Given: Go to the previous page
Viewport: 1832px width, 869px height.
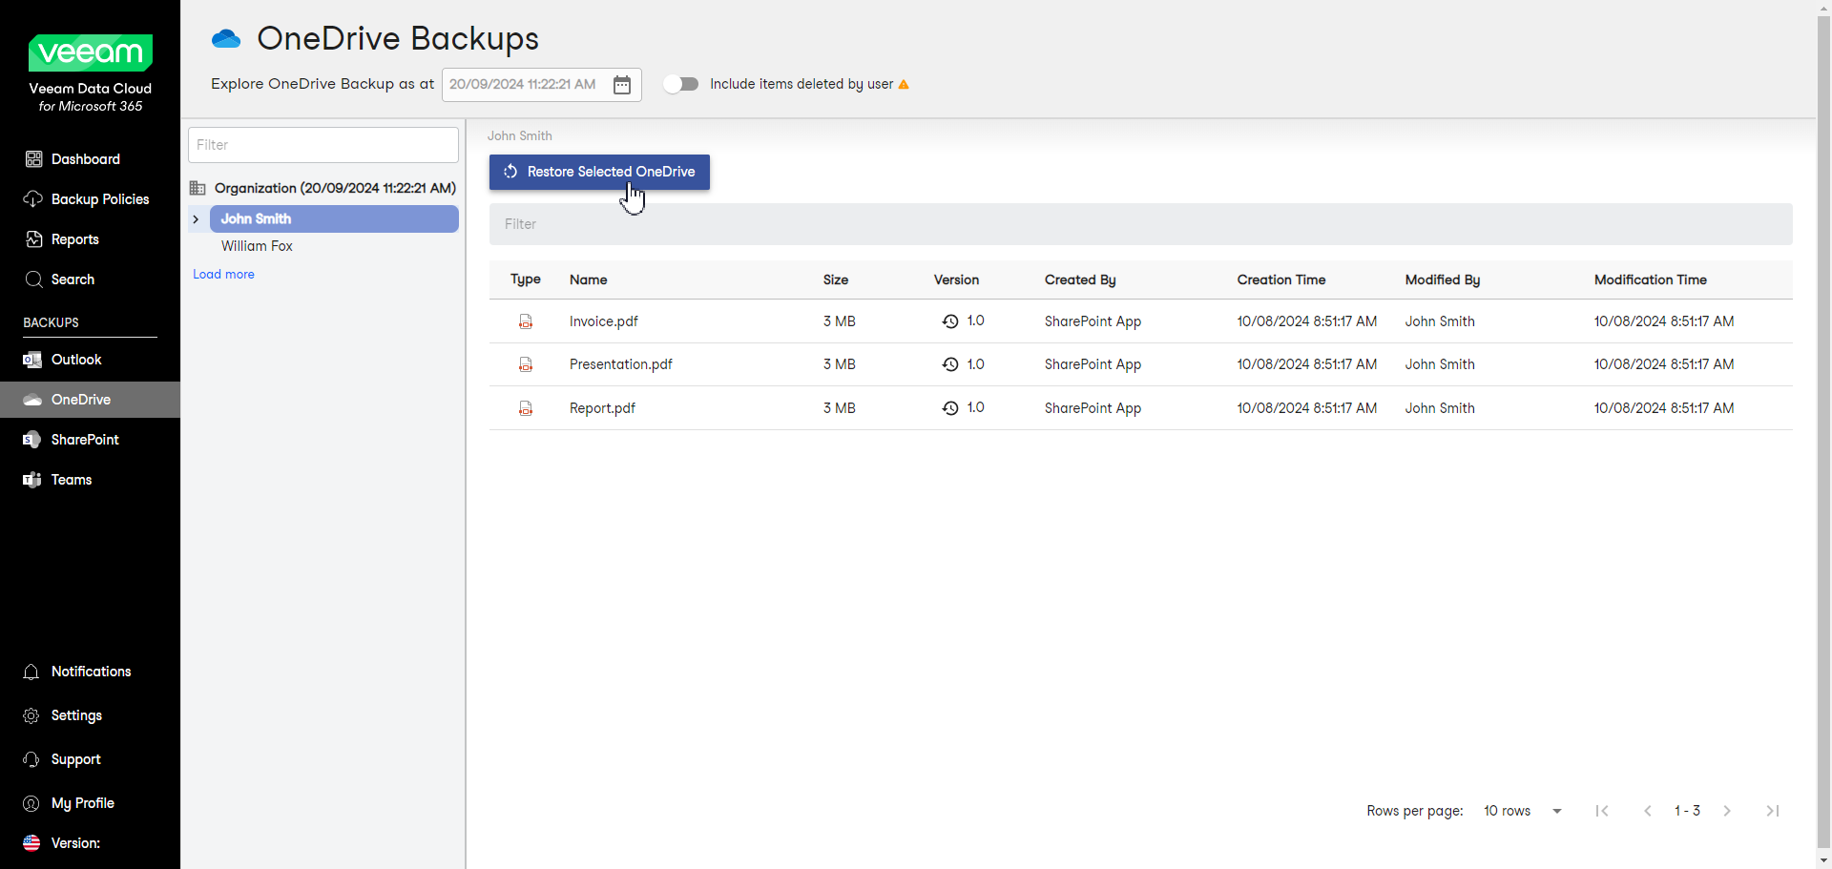Looking at the screenshot, I should 1648,811.
